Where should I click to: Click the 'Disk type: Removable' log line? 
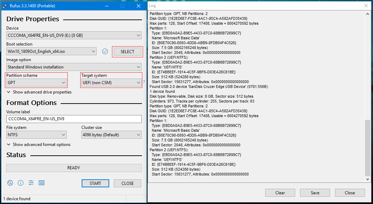(201, 96)
